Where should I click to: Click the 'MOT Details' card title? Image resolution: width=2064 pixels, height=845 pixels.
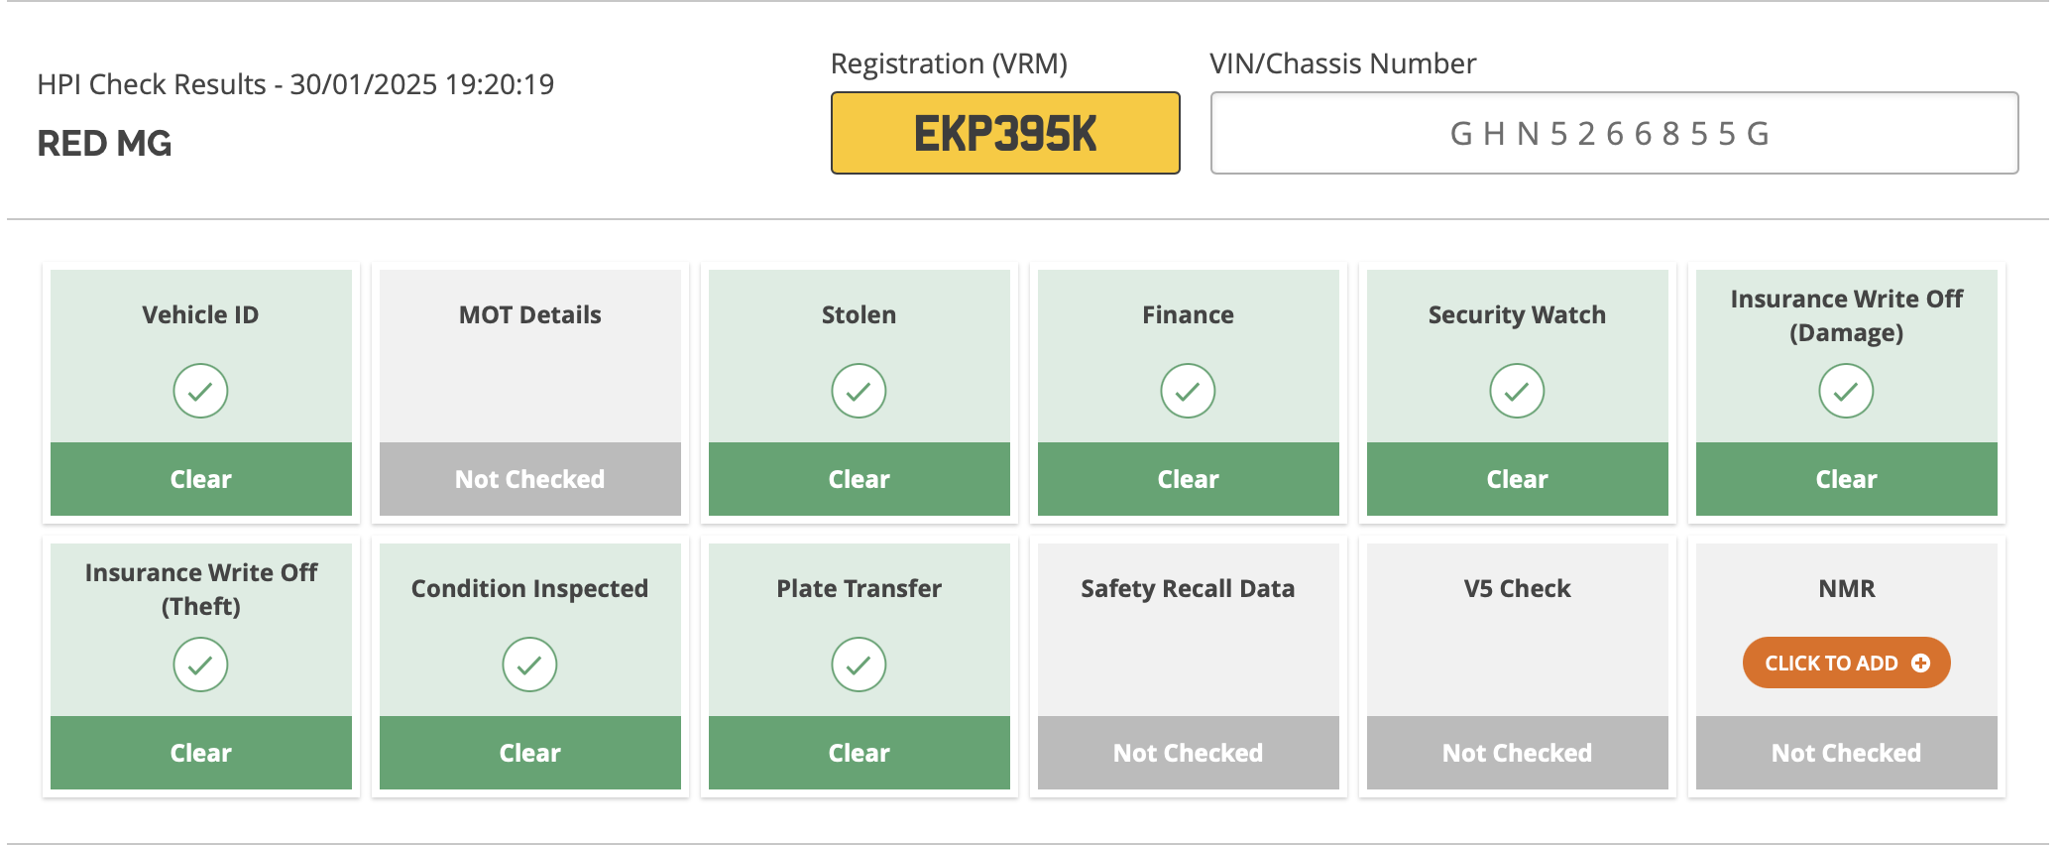coord(530,314)
